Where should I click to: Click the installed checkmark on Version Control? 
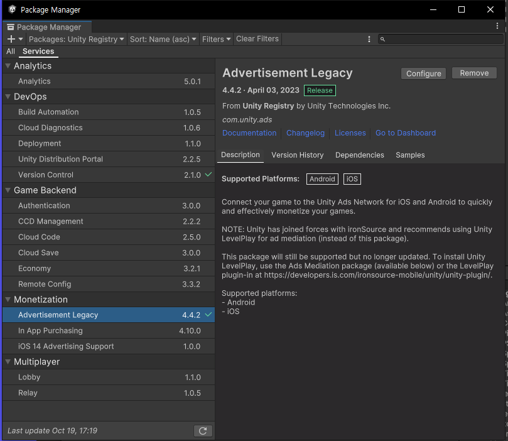pos(208,174)
